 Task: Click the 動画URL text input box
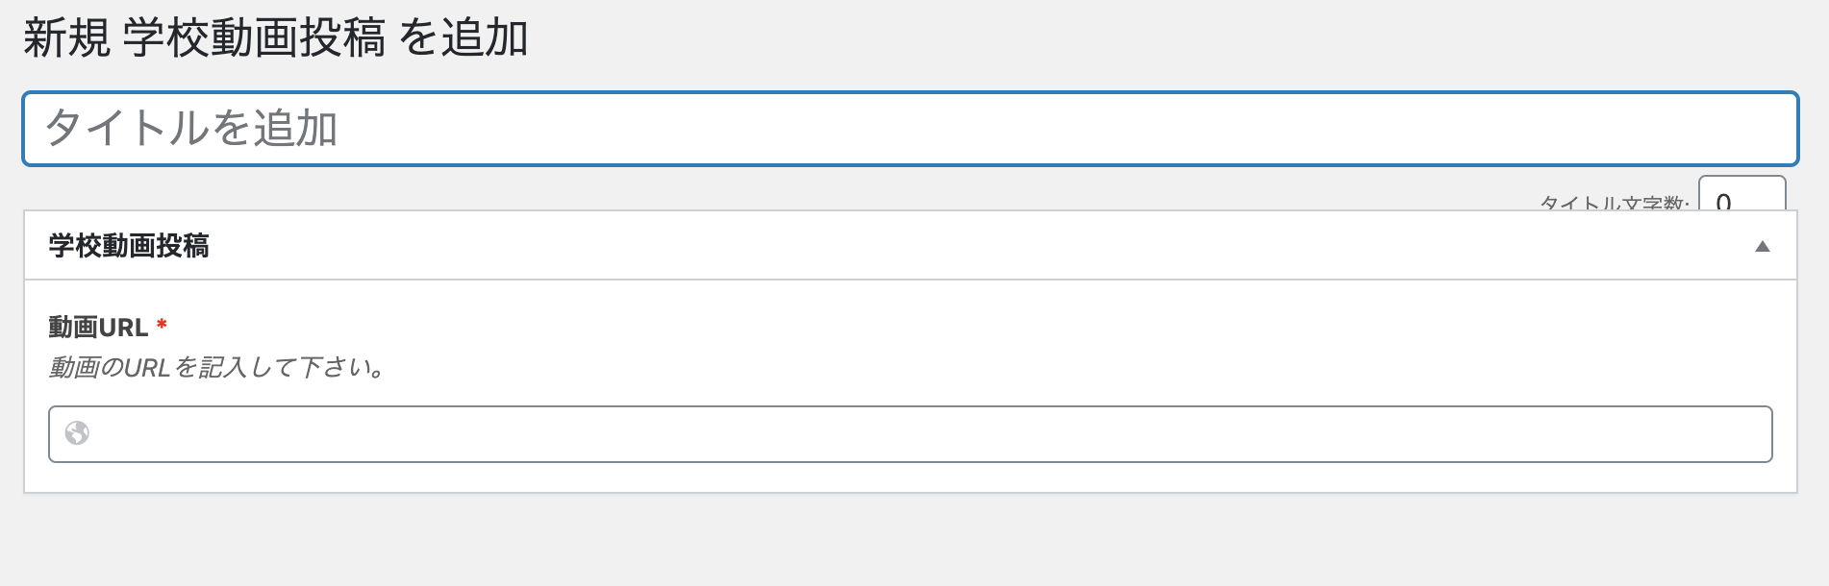click(910, 434)
